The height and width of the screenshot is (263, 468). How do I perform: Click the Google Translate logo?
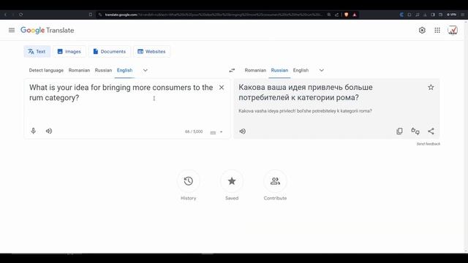point(47,30)
